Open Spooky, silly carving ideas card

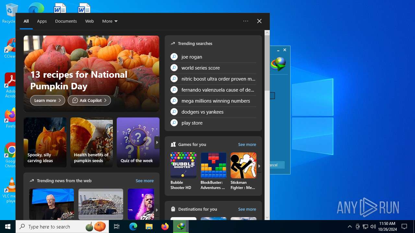tap(45, 142)
